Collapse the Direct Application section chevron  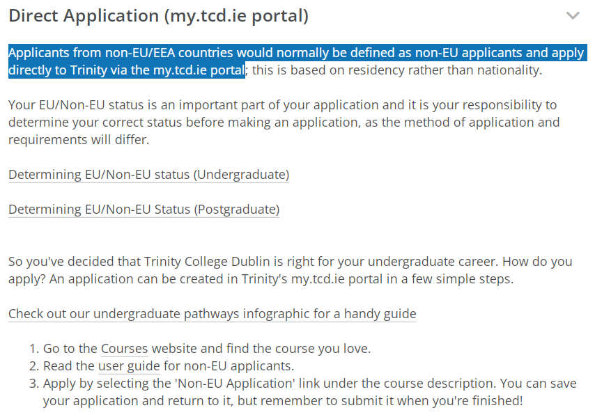[573, 15]
